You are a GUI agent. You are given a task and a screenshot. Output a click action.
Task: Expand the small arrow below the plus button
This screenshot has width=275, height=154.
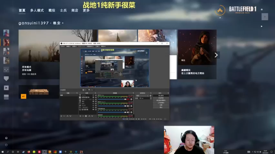pos(262,26)
